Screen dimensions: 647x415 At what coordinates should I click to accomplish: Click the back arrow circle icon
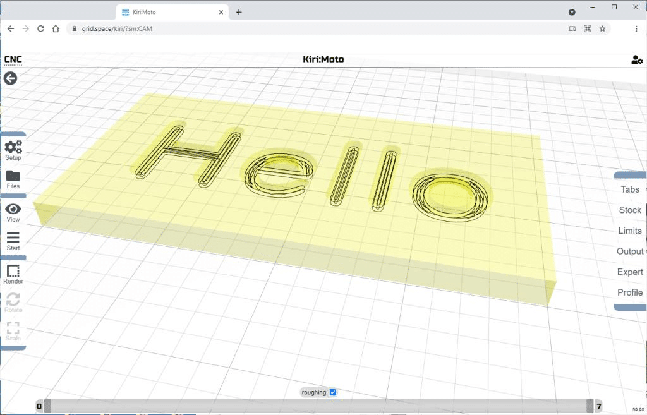(10, 78)
